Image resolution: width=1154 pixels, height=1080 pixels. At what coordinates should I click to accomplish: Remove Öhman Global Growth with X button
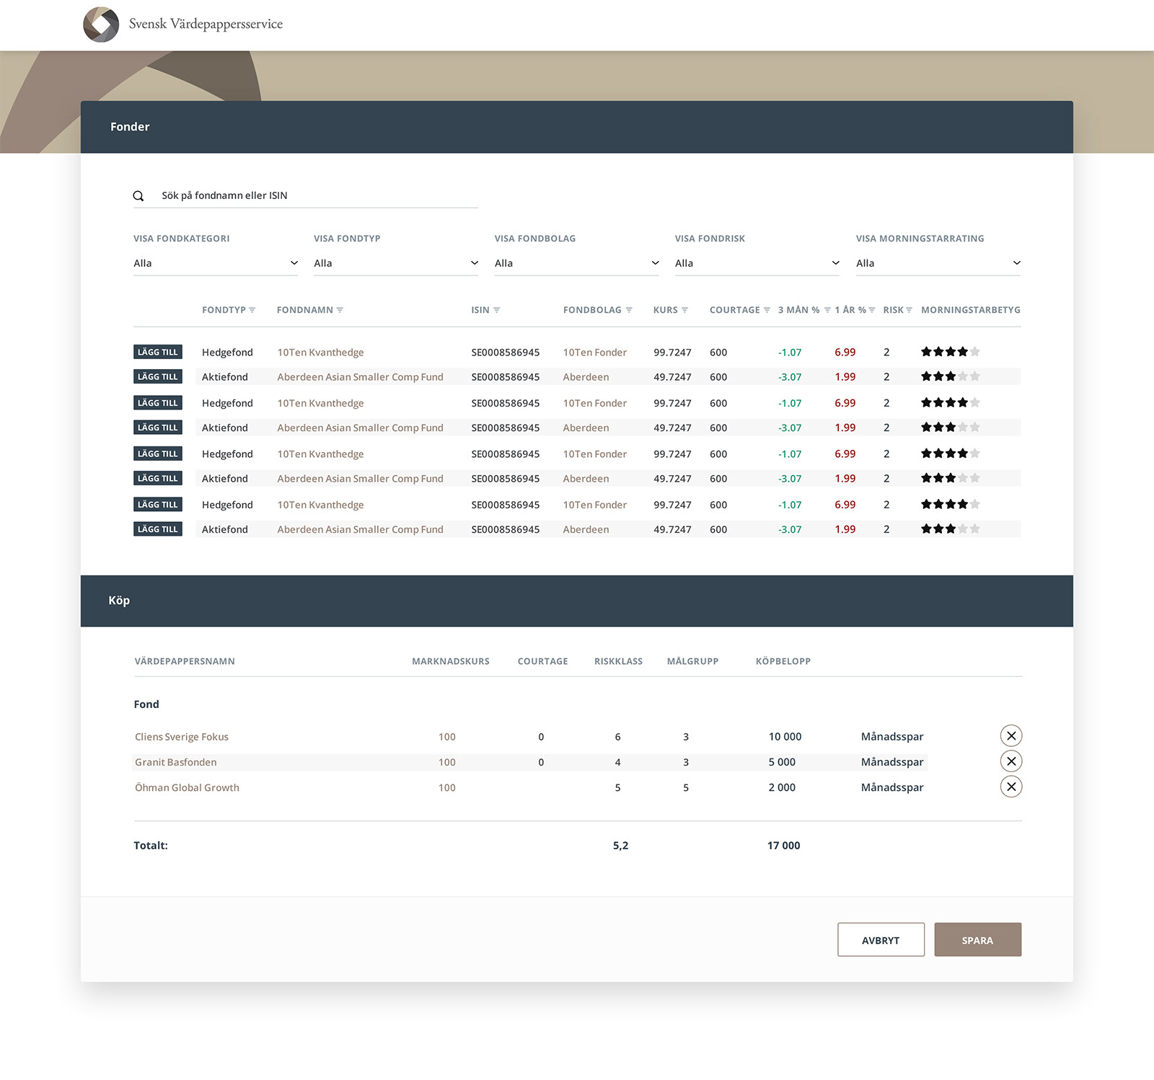[x=1011, y=787]
